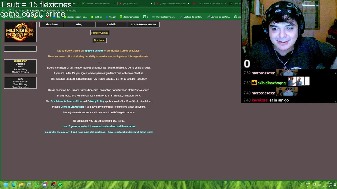Click Save Statistics in the sidebar
Image resolution: width=337 pixels, height=189 pixels.
point(20,87)
